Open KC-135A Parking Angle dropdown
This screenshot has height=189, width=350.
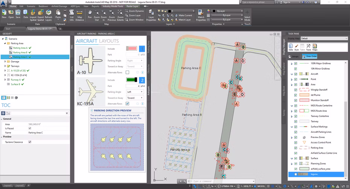click(x=135, y=92)
